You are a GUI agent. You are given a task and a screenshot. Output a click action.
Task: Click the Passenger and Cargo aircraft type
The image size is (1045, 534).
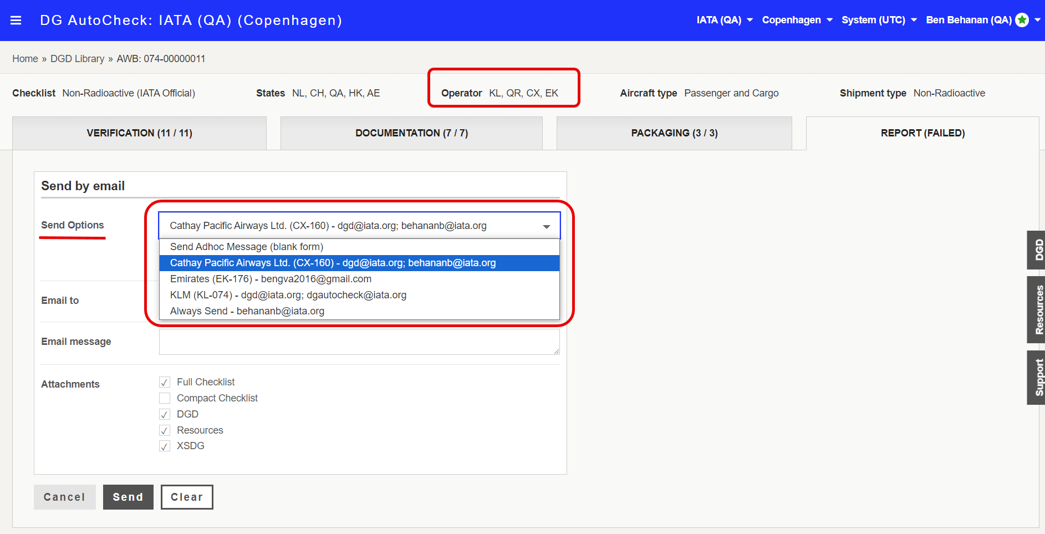click(731, 93)
